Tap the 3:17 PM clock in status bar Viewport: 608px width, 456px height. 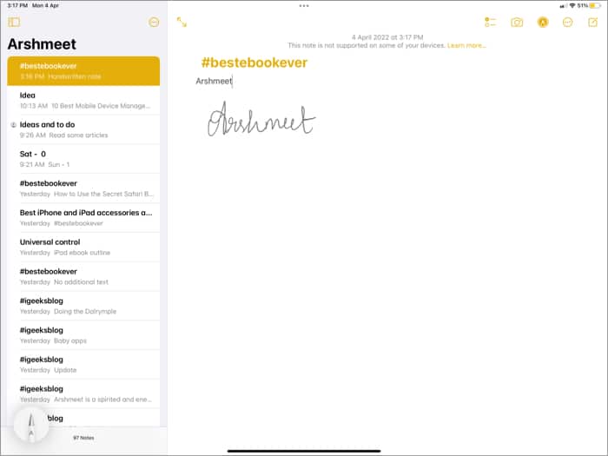[17, 5]
